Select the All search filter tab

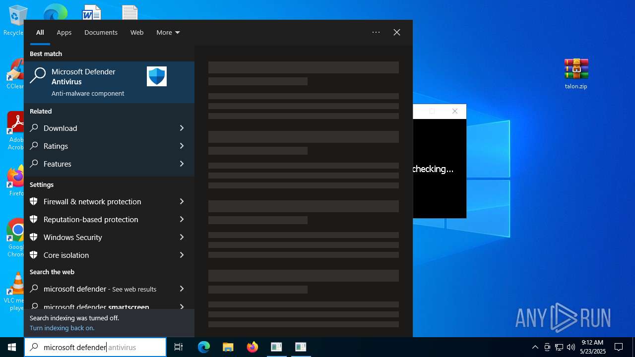[40, 32]
